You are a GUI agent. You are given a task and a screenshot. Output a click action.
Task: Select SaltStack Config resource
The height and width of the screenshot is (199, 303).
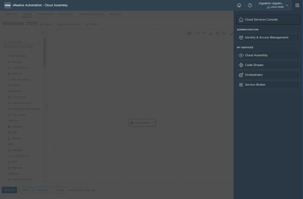pos(20,180)
